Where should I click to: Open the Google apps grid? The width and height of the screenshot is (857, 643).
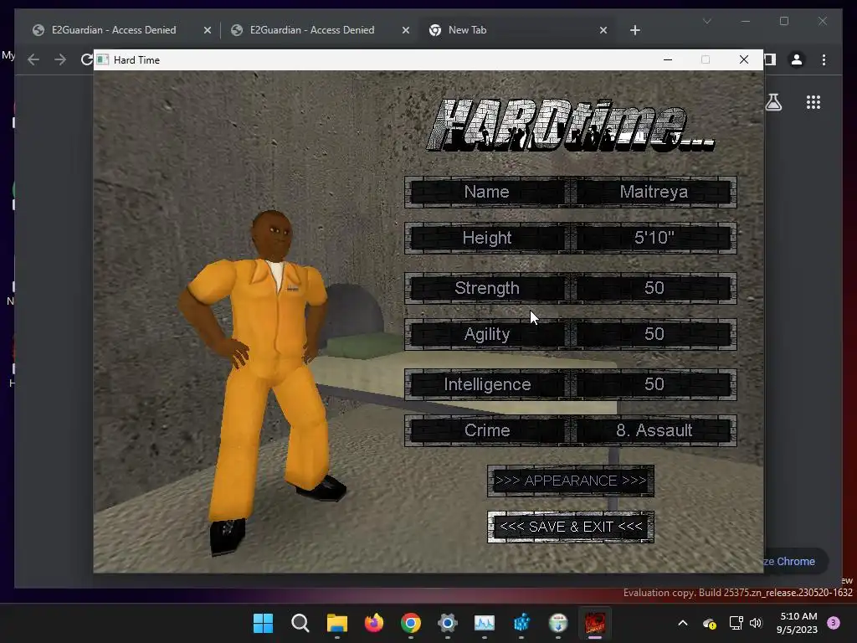click(813, 101)
